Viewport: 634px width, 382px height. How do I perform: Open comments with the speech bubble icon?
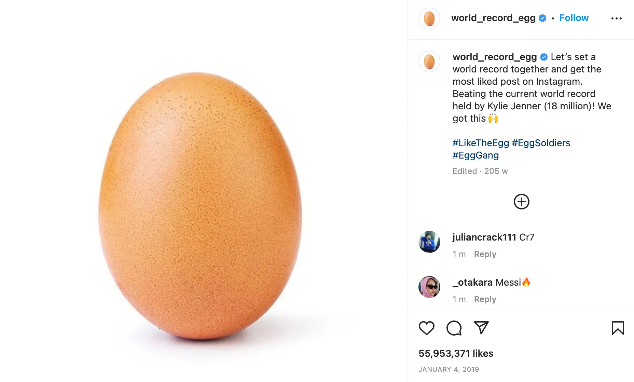pyautogui.click(x=454, y=328)
